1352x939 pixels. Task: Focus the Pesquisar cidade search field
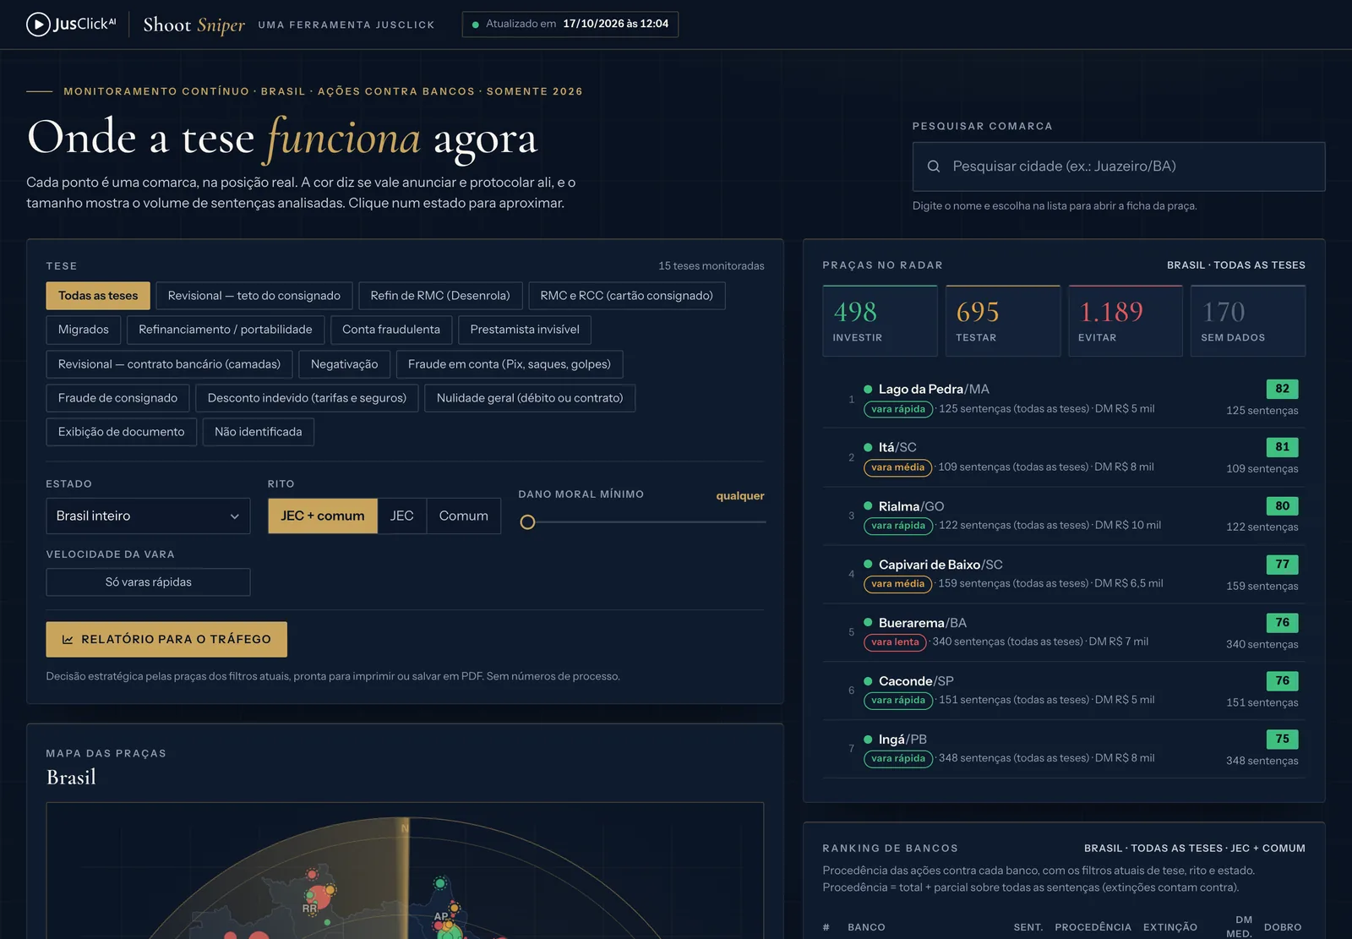tap(1119, 167)
